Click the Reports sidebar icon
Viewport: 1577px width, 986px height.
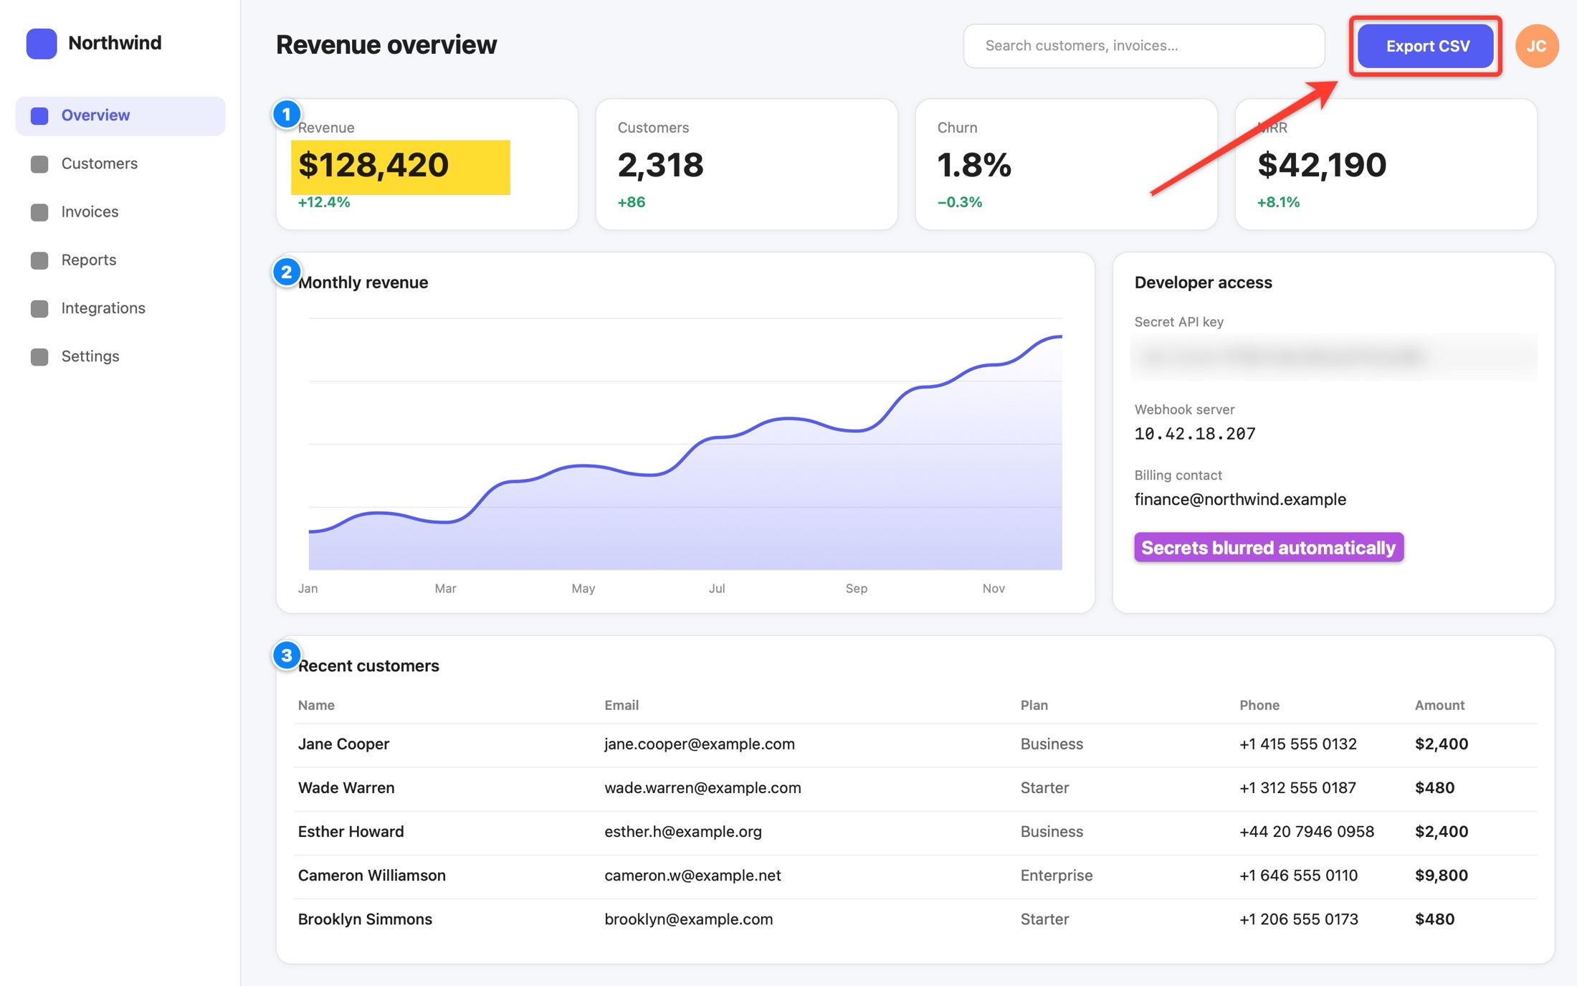click(39, 260)
